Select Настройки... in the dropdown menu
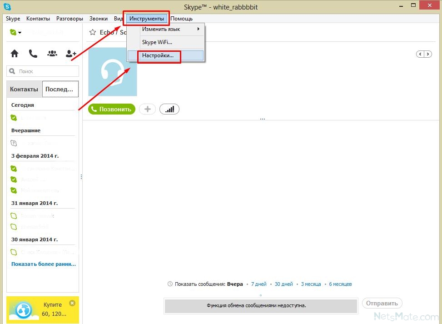This screenshot has height=324, width=442. (166, 55)
